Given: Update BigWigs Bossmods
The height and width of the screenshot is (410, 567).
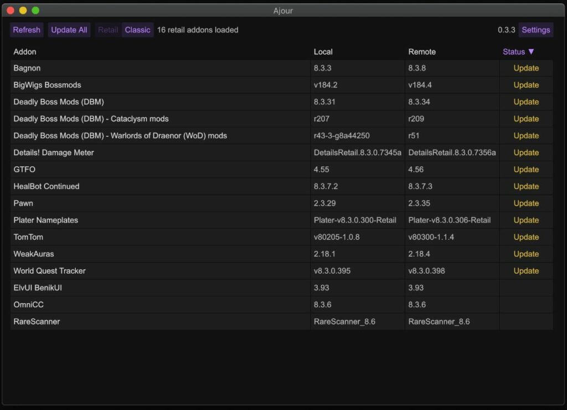Looking at the screenshot, I should click(x=526, y=85).
